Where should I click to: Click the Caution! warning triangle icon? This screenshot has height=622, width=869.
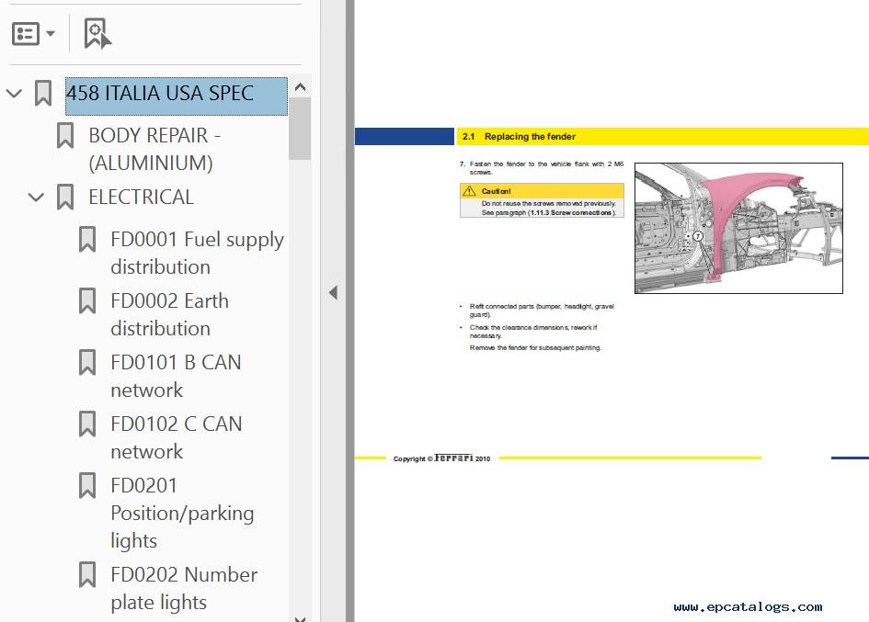469,191
